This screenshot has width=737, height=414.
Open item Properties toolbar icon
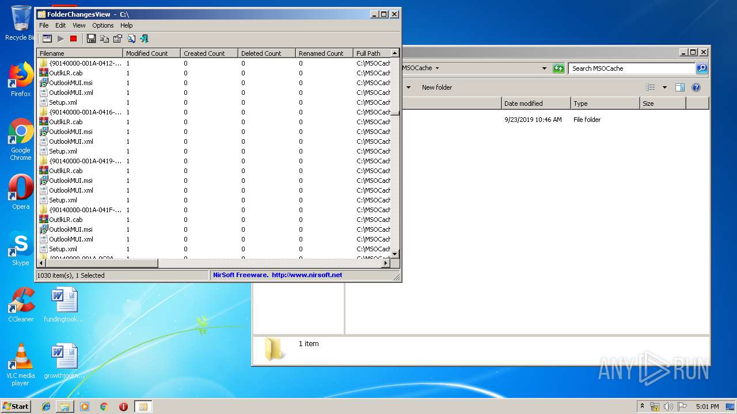(x=117, y=39)
